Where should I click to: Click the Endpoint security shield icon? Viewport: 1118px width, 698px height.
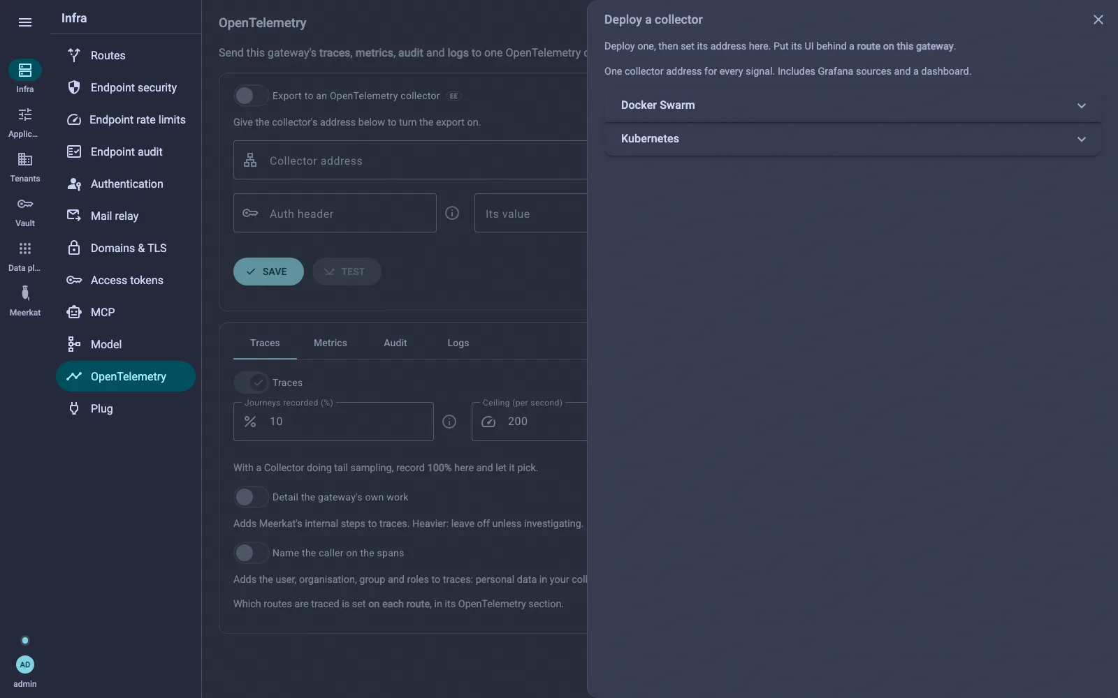[x=74, y=87]
